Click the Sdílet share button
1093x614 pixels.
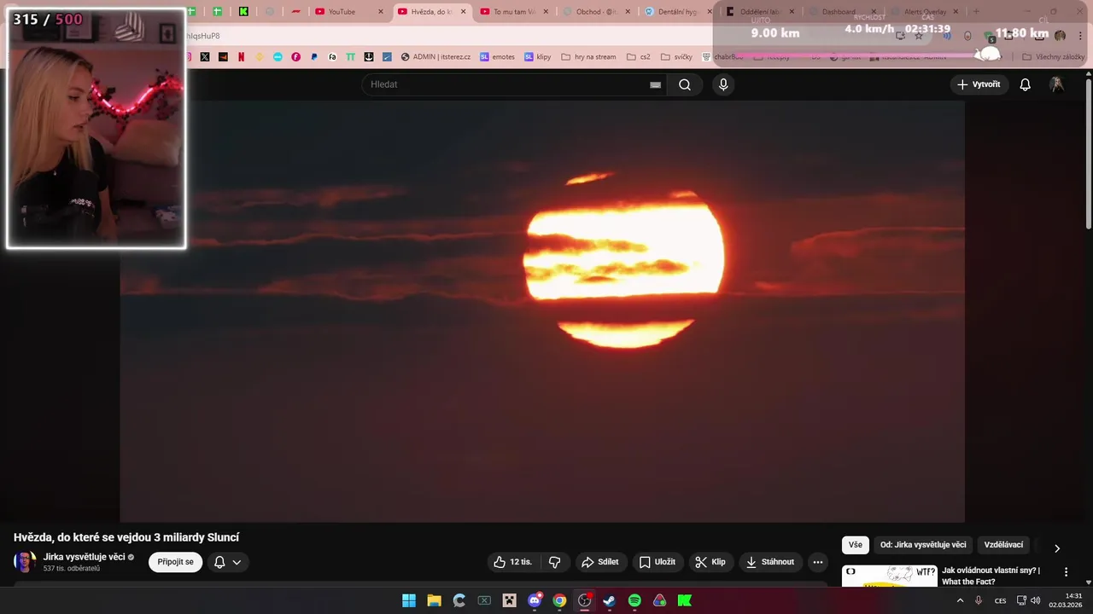point(600,562)
